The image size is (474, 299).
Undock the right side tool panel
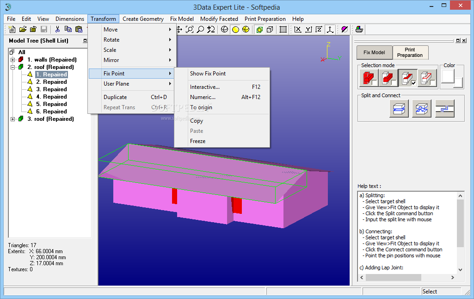(x=458, y=41)
